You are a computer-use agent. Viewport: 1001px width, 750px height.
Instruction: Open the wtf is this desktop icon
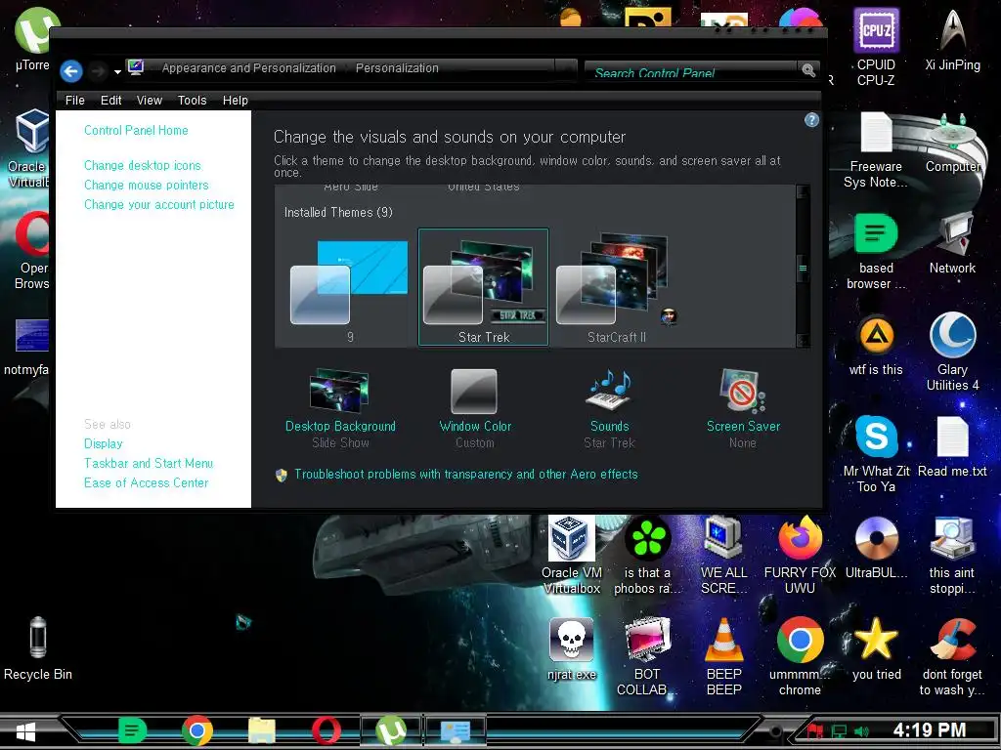tap(876, 345)
